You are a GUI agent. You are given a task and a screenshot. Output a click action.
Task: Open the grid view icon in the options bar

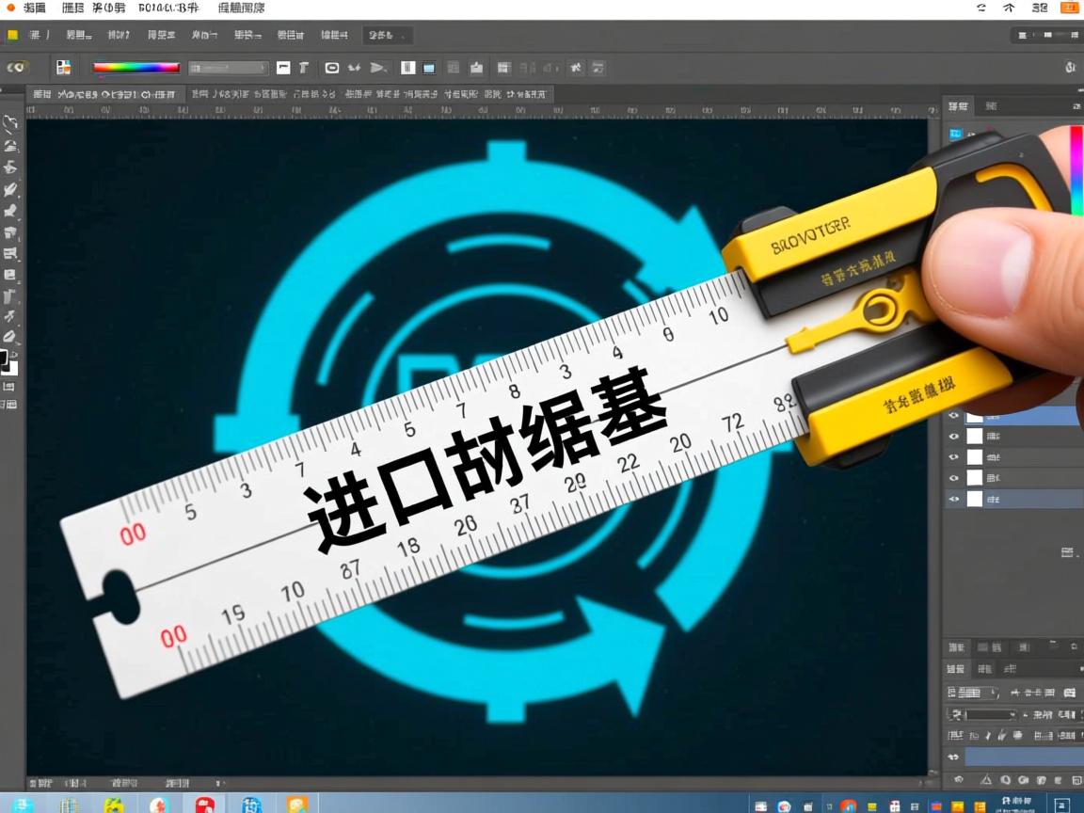pyautogui.click(x=504, y=67)
